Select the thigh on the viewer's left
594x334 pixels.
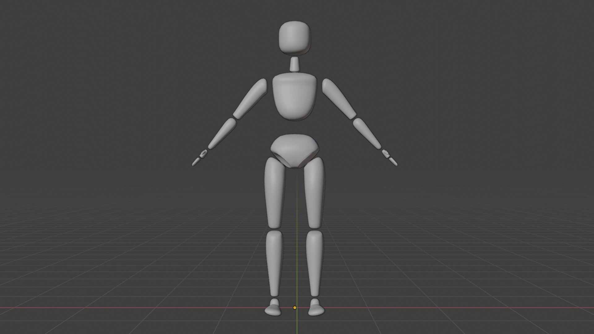274,193
